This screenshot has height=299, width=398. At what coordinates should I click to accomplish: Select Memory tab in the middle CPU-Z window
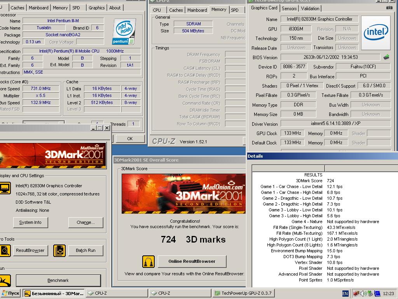(x=218, y=9)
